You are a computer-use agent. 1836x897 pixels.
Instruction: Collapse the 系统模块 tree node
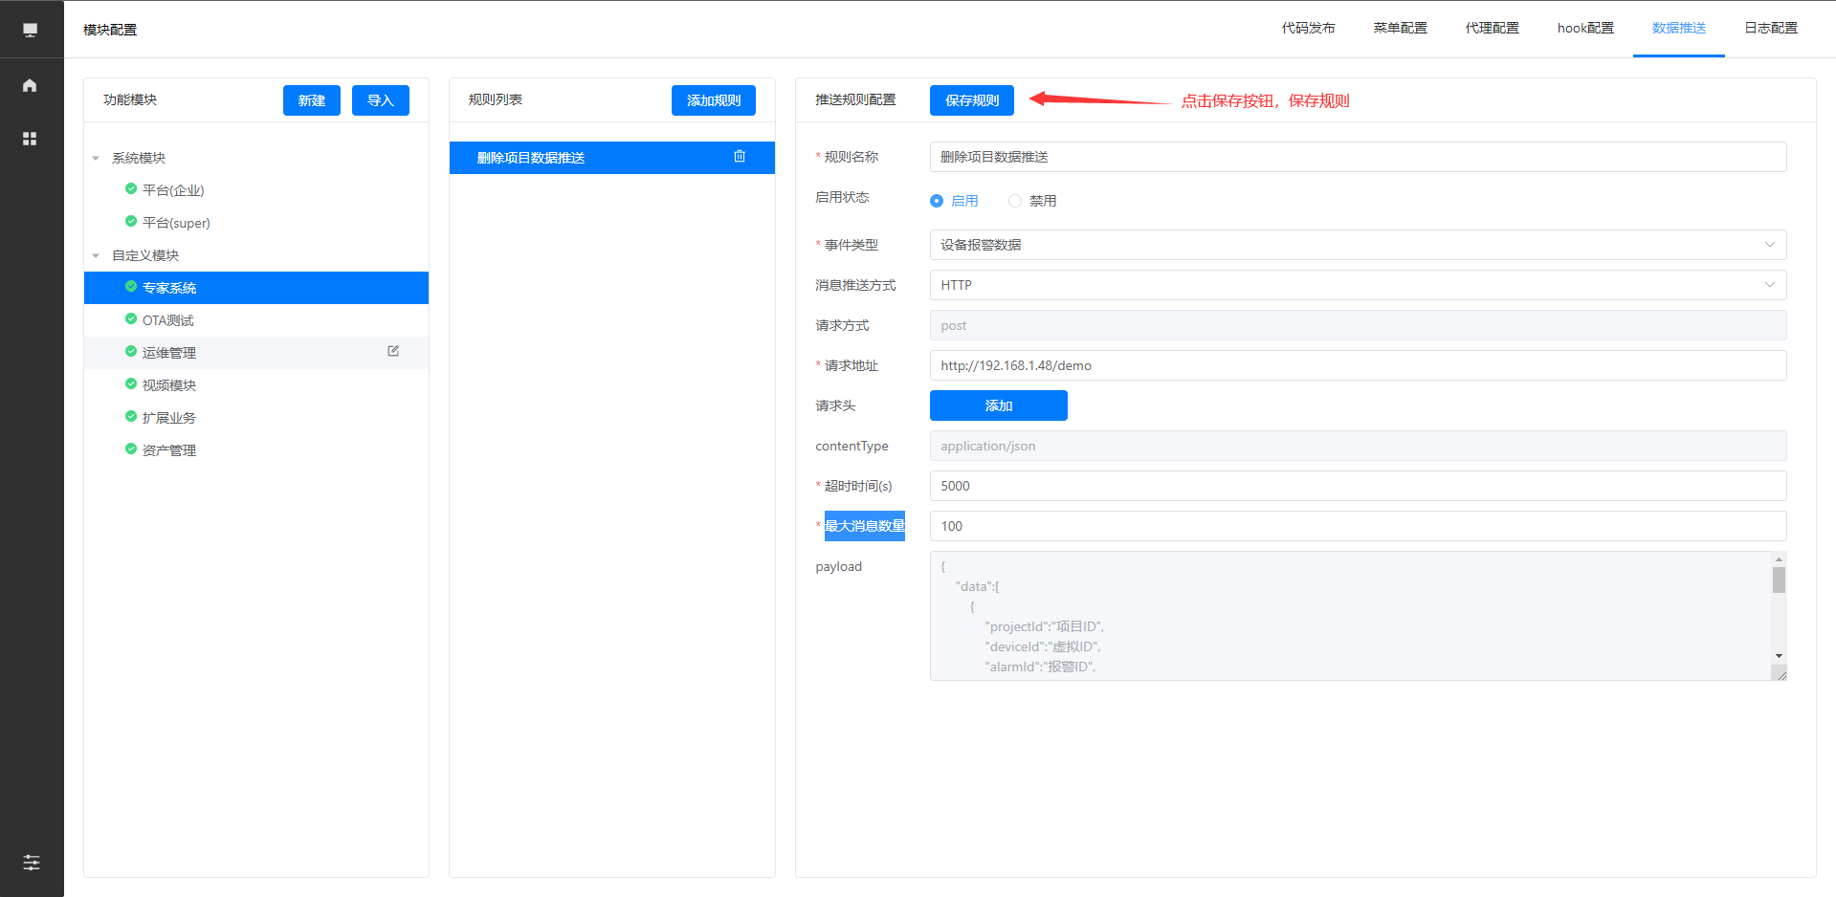click(x=96, y=159)
